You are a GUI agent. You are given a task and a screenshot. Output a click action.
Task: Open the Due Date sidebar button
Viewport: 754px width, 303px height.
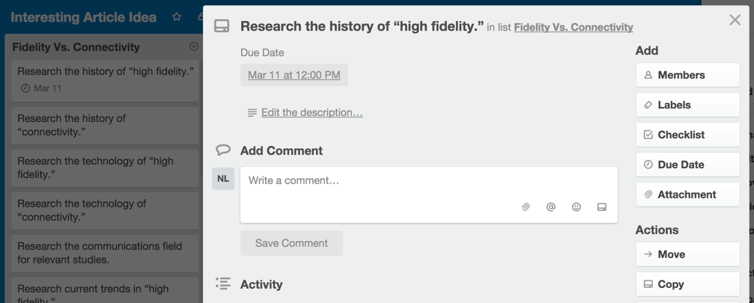[687, 165]
